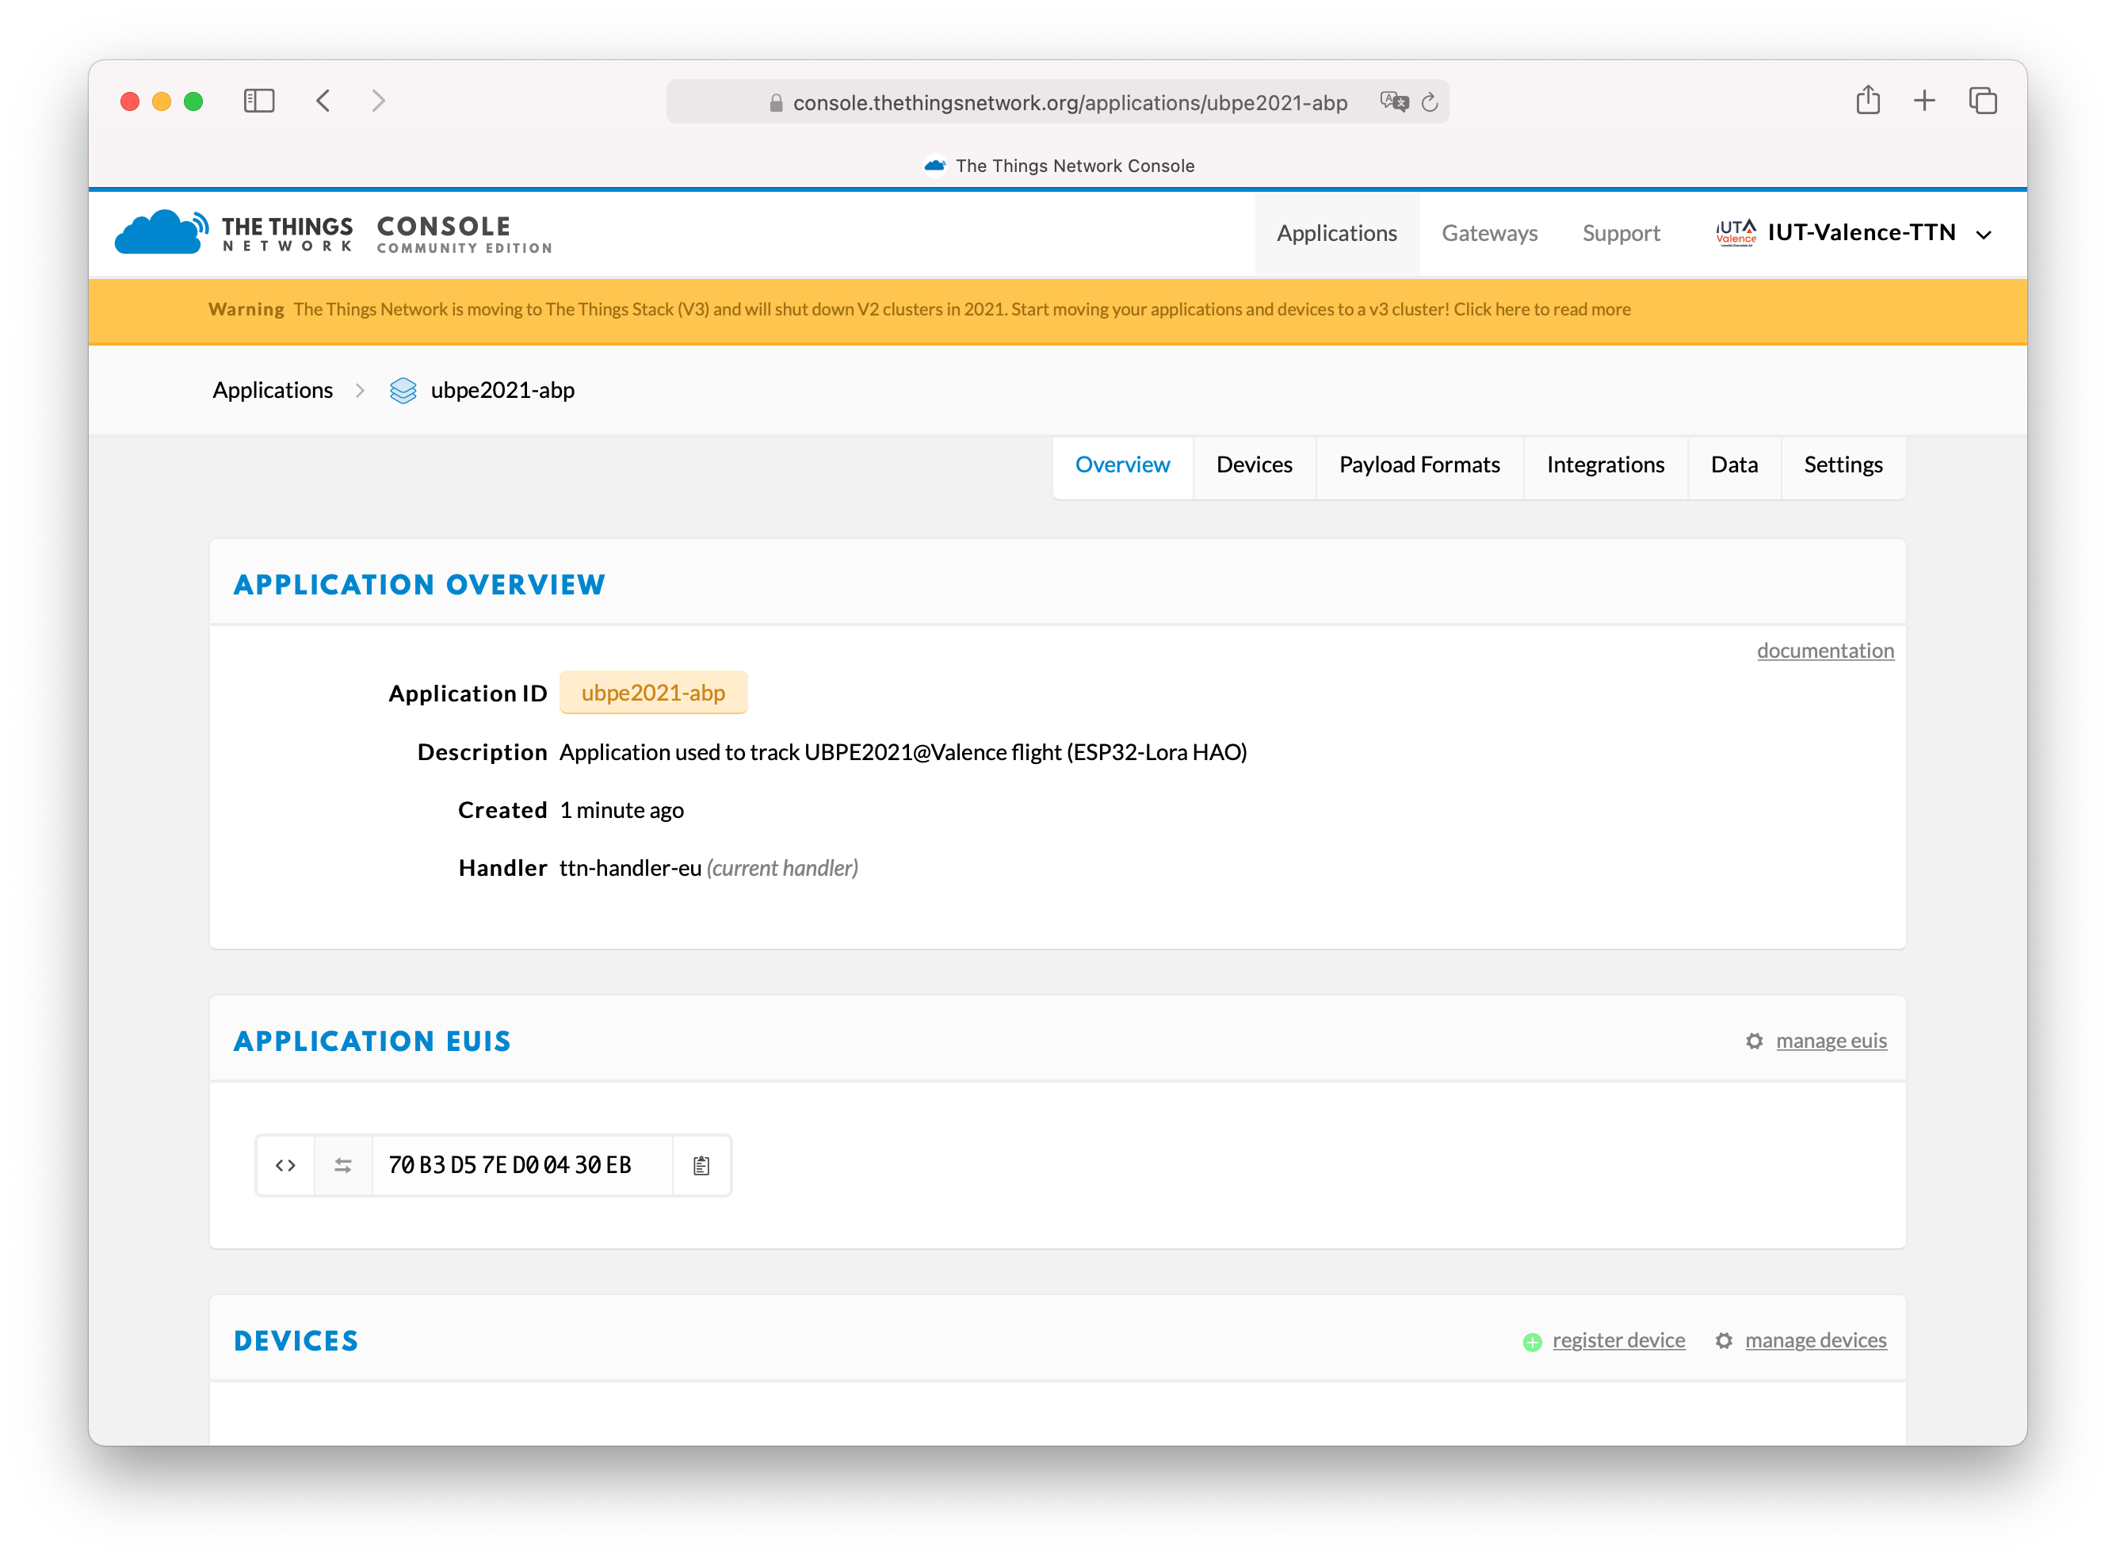Open a new tab with the plus icon
This screenshot has height=1563, width=2116.
(x=1924, y=101)
